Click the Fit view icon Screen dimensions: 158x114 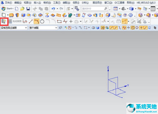point(116,9)
